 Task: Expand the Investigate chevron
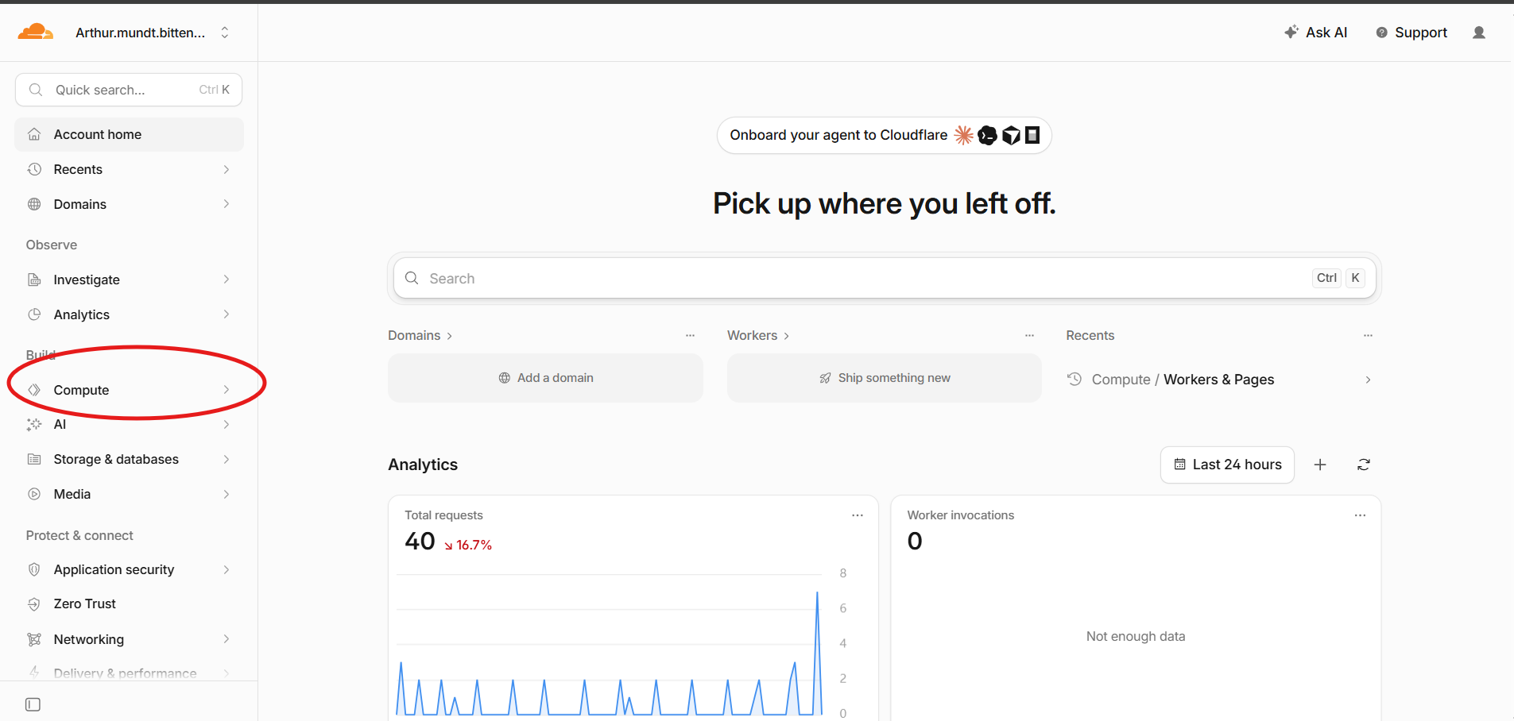click(x=227, y=280)
